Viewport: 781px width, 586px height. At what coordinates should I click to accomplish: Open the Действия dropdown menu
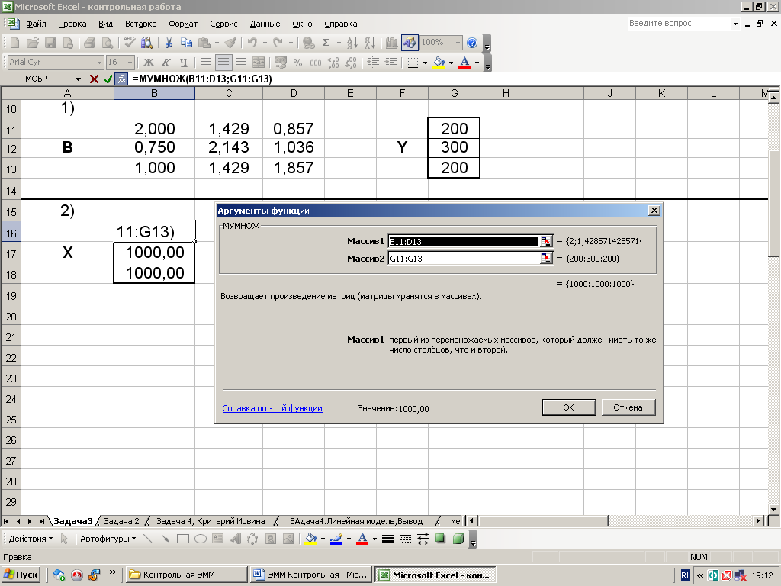31,539
